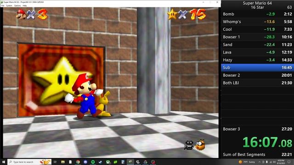Select the active Project64 taskbar icon
The width and height of the screenshot is (294, 165).
(130, 162)
